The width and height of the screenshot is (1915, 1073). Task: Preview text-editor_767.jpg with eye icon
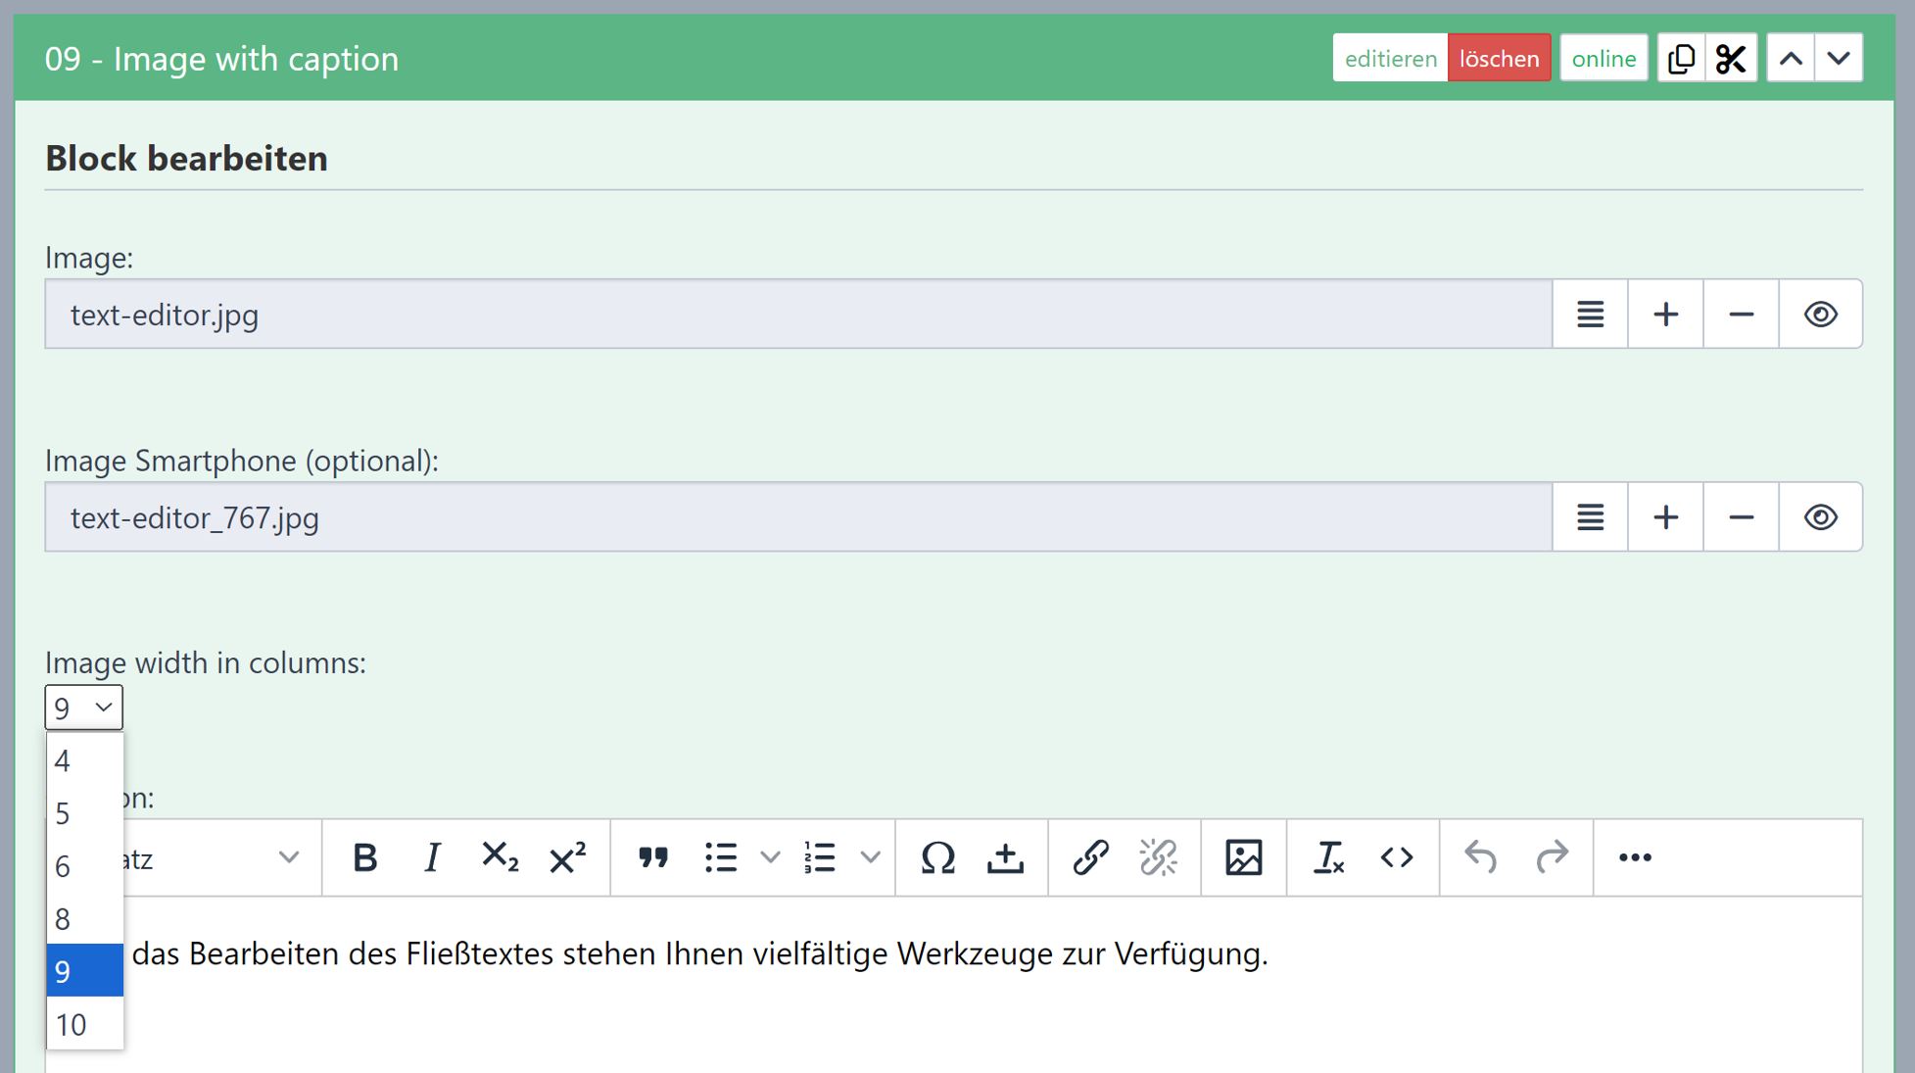[1820, 517]
